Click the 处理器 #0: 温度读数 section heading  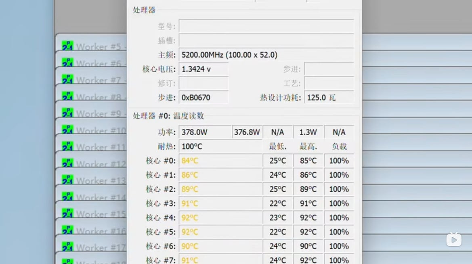click(168, 116)
